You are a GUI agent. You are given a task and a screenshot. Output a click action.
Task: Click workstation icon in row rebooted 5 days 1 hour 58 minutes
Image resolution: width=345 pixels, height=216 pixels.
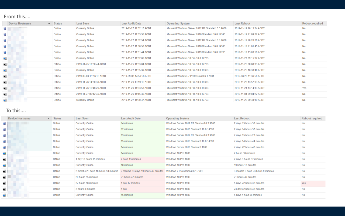tap(4, 195)
